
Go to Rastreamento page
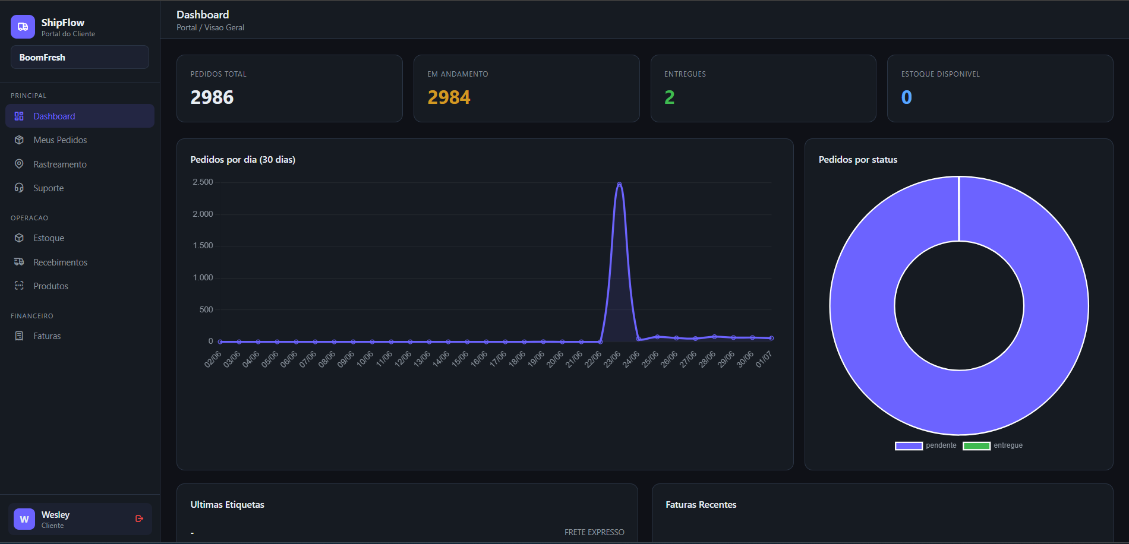[80, 164]
